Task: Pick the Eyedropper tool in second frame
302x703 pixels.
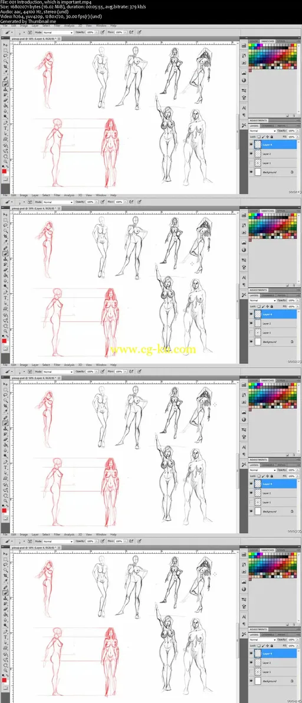Action: [x=5, y=242]
